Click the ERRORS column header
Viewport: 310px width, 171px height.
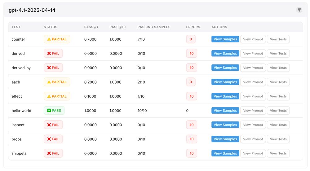pyautogui.click(x=193, y=27)
